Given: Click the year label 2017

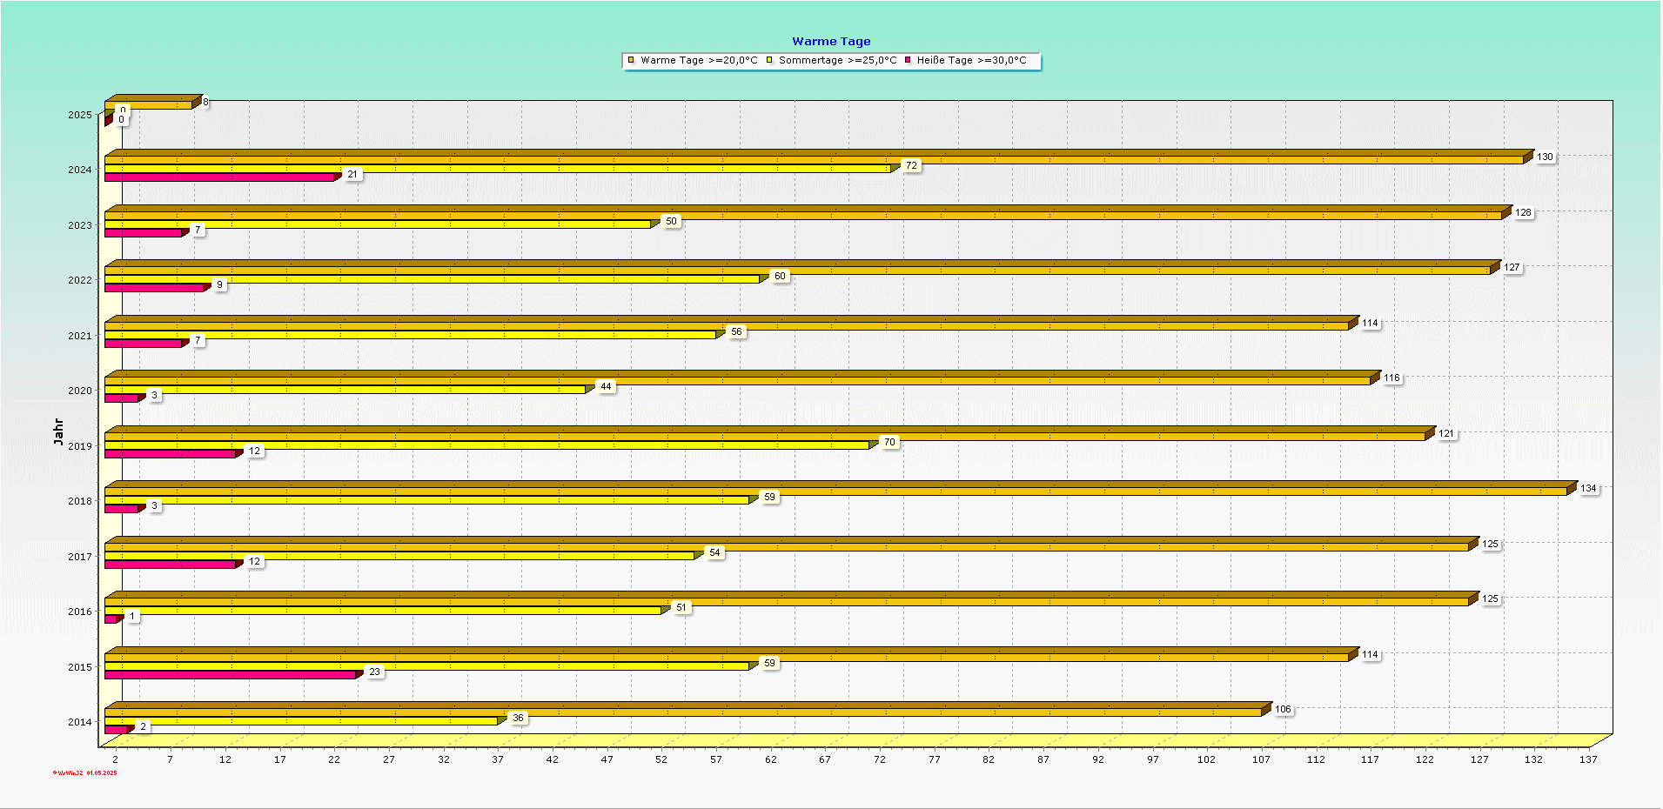Looking at the screenshot, I should coord(80,557).
